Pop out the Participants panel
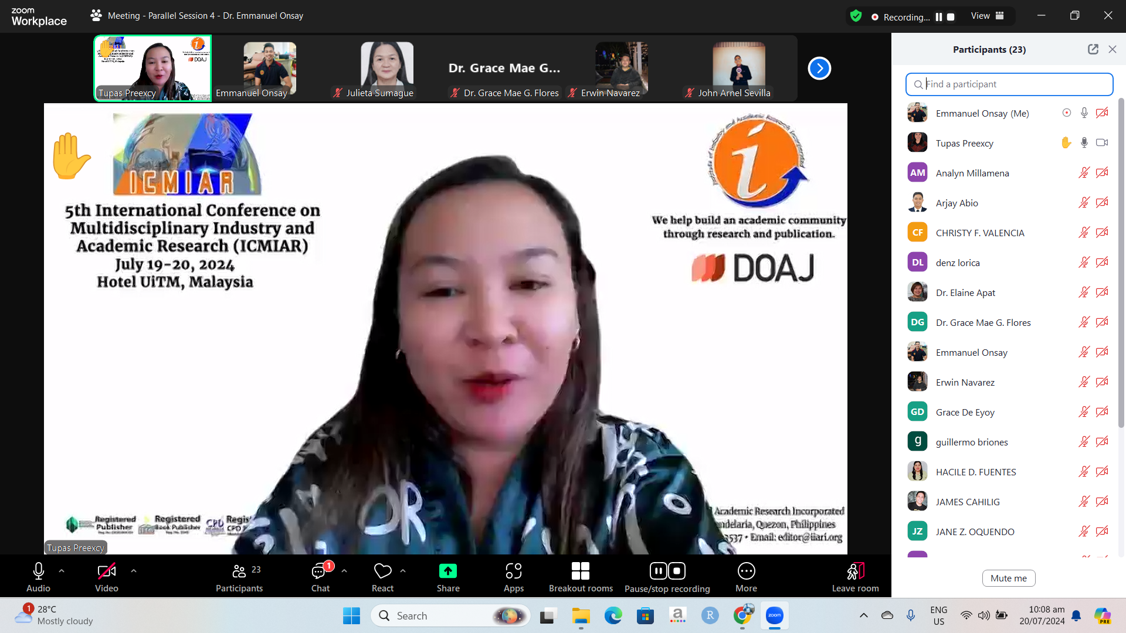The image size is (1126, 633). 1093,50
